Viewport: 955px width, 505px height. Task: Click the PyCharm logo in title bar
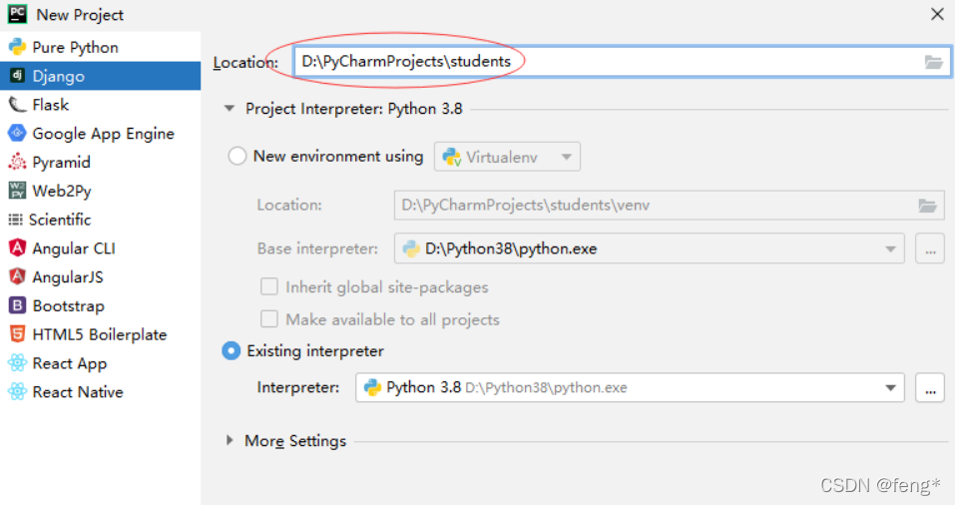pyautogui.click(x=17, y=13)
